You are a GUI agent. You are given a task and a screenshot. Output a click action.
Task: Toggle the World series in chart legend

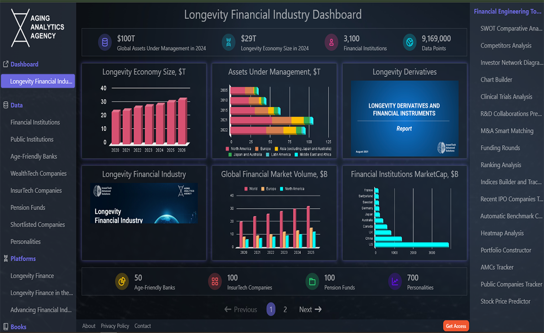[x=250, y=189]
